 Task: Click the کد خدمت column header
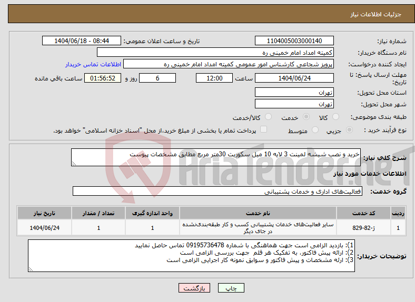pos(363,213)
